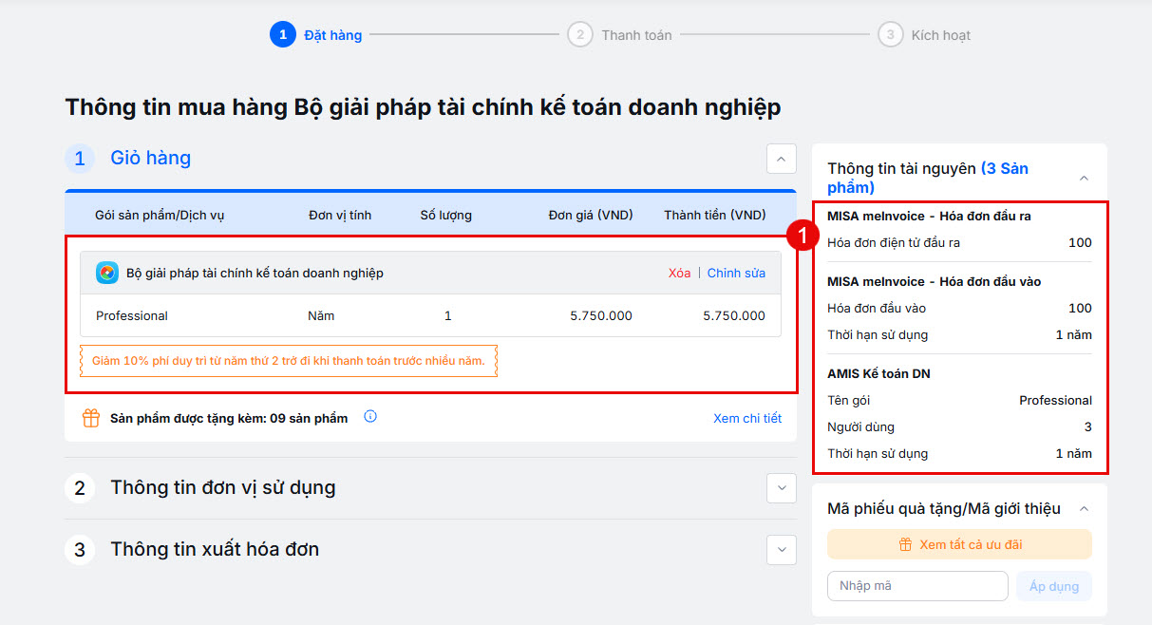Click the Người dùng row

pyautogui.click(x=959, y=426)
